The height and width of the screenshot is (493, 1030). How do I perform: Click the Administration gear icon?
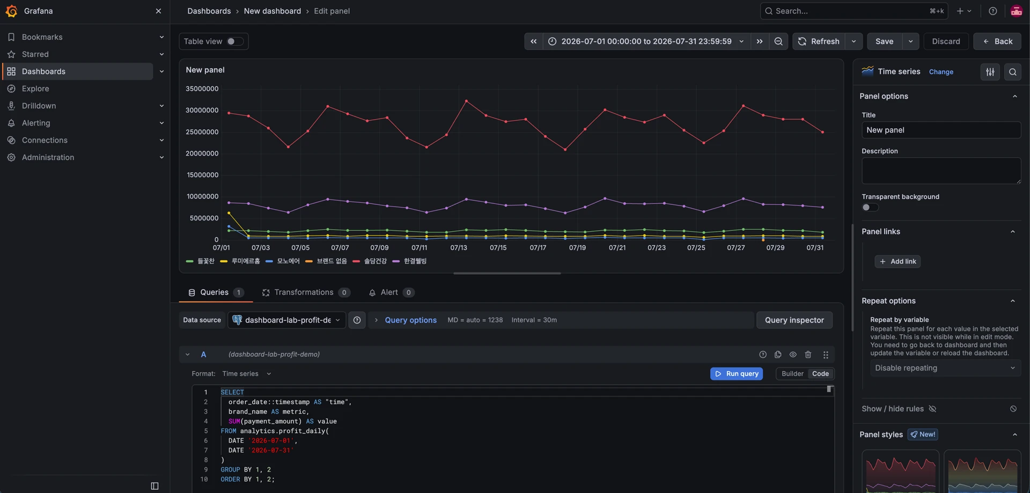(11, 157)
